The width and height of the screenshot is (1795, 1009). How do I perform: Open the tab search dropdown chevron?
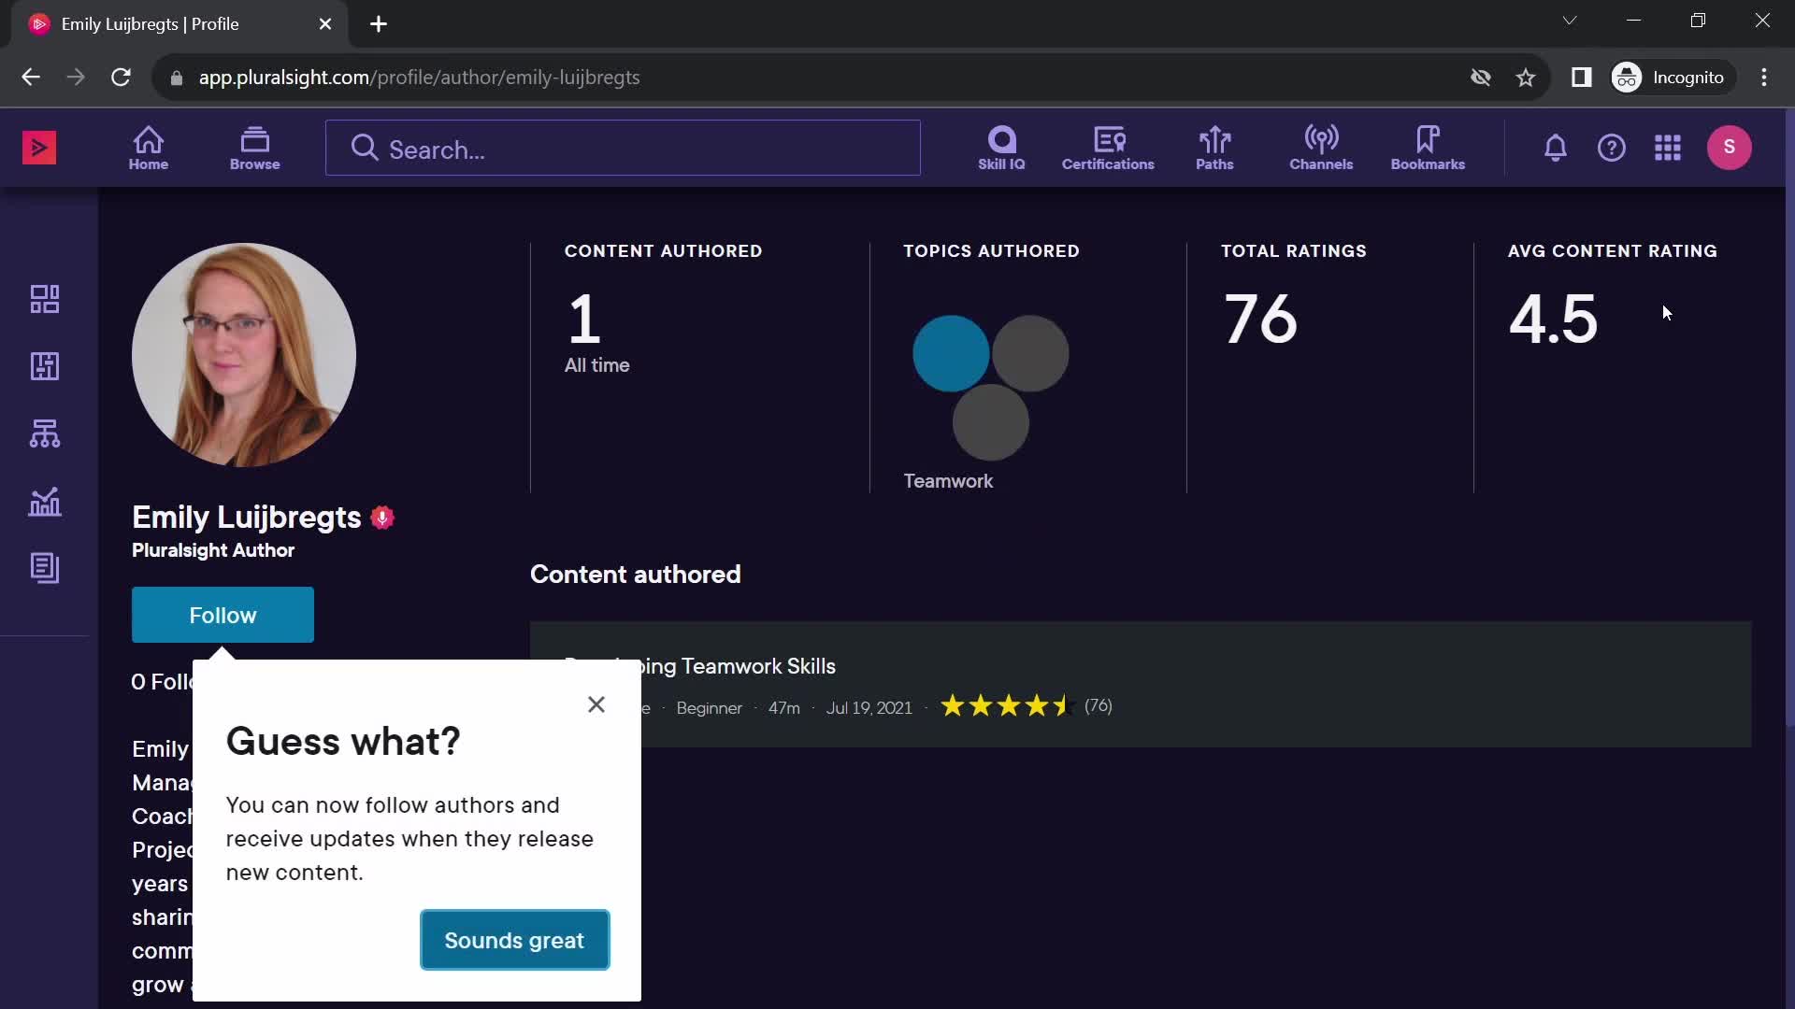(x=1570, y=21)
